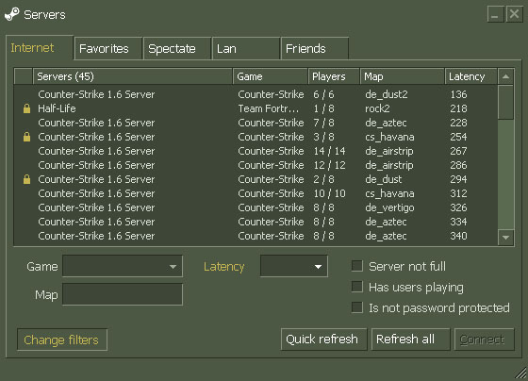Click the Connect button
This screenshot has height=381, width=528.
[x=485, y=340]
